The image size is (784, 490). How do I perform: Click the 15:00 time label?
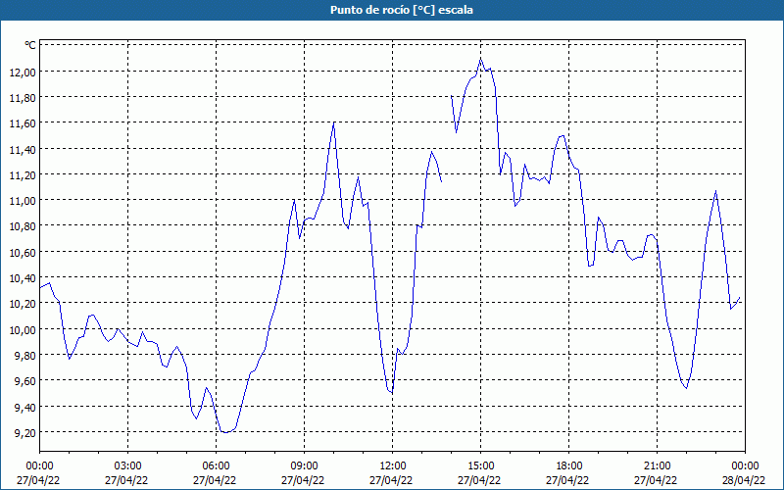click(481, 466)
